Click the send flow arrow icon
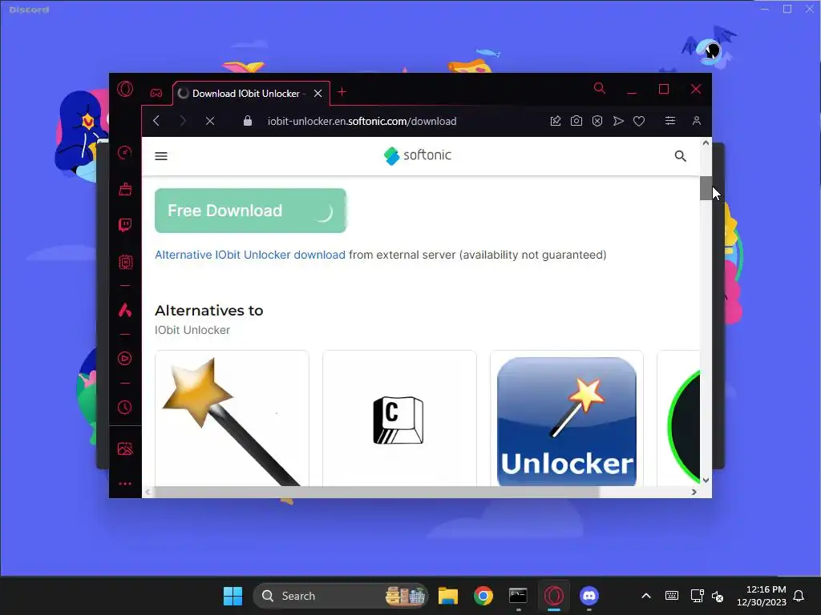 (x=618, y=121)
